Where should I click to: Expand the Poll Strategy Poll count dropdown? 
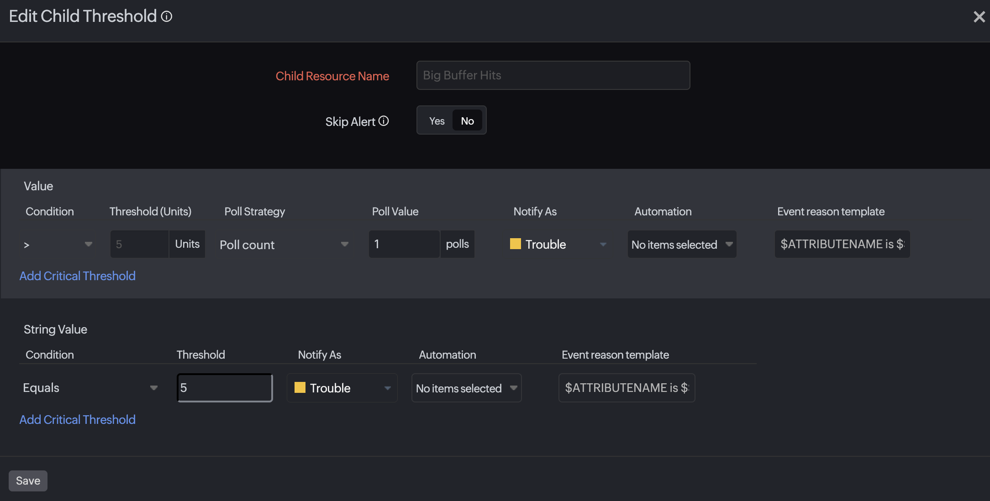click(x=284, y=245)
